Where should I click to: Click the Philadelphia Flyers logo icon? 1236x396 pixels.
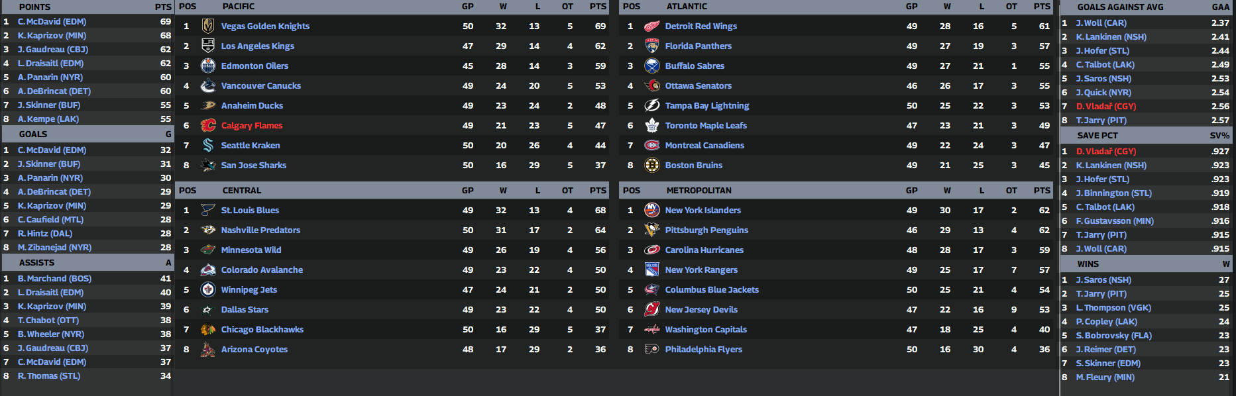pos(652,350)
